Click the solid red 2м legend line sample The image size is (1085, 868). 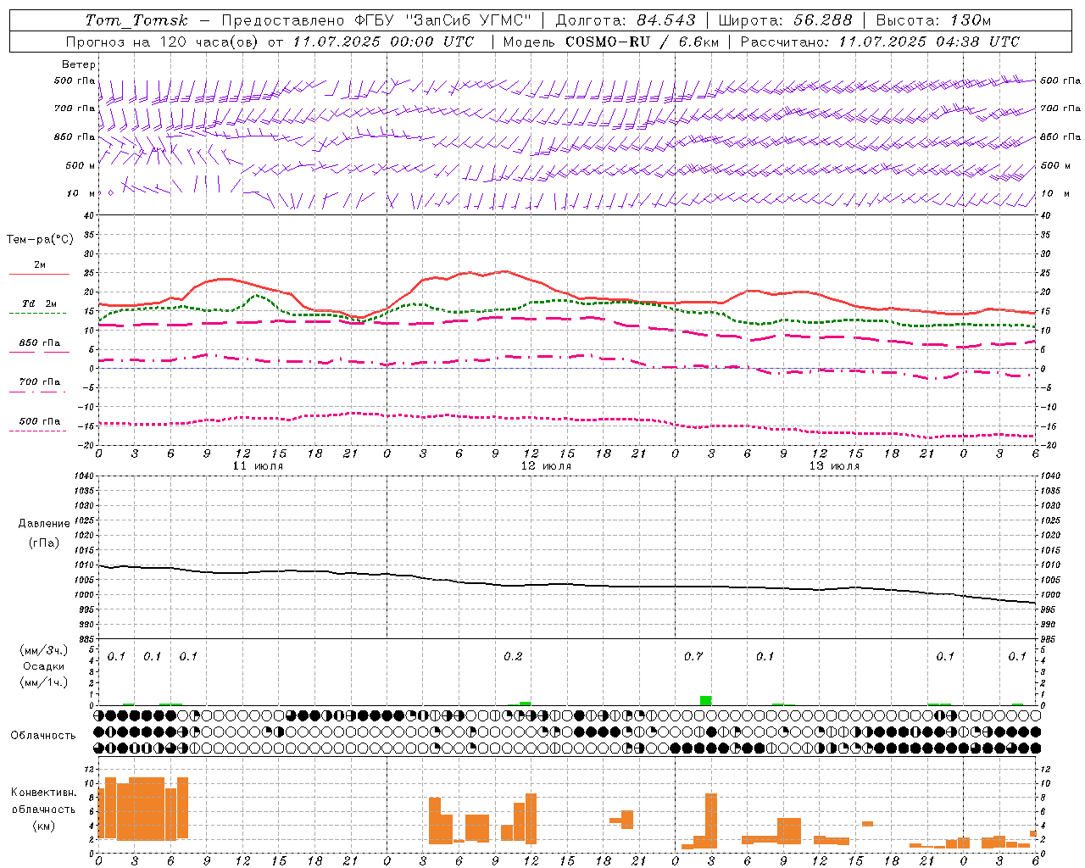(x=39, y=274)
